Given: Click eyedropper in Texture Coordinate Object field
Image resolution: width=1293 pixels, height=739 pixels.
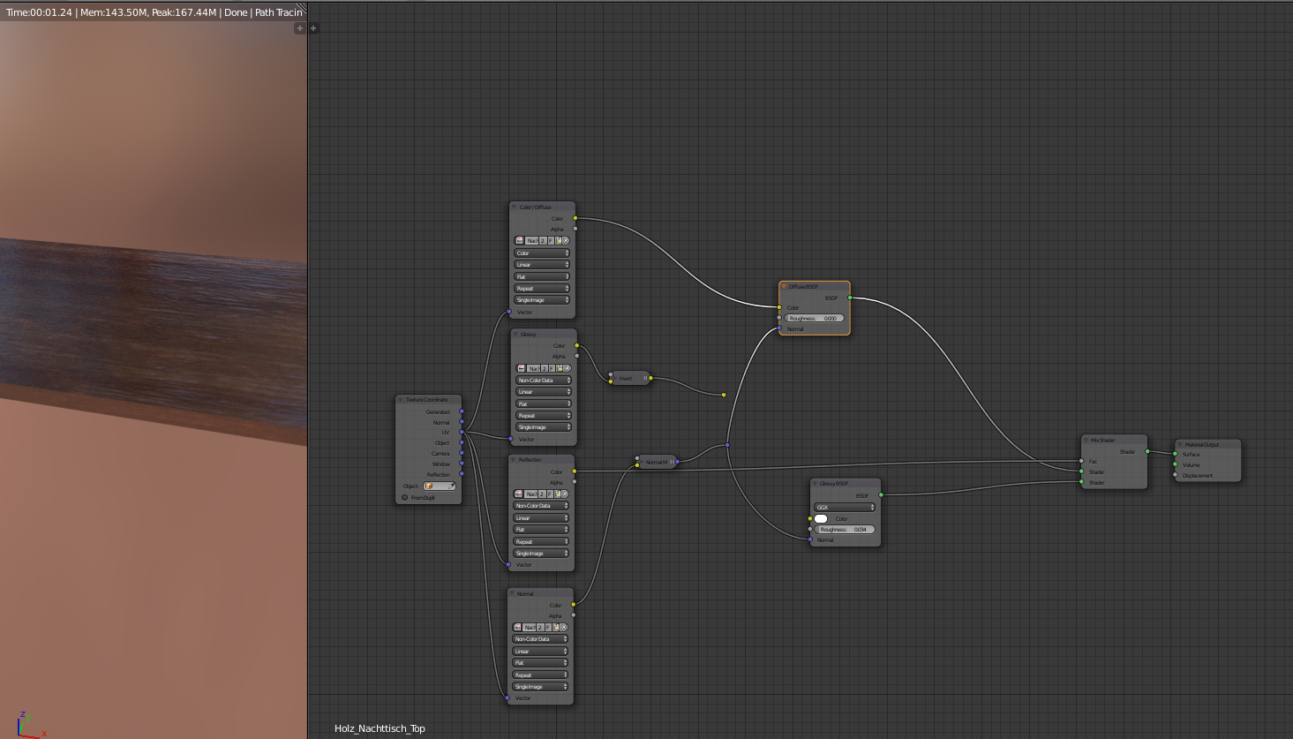Looking at the screenshot, I should coord(452,486).
